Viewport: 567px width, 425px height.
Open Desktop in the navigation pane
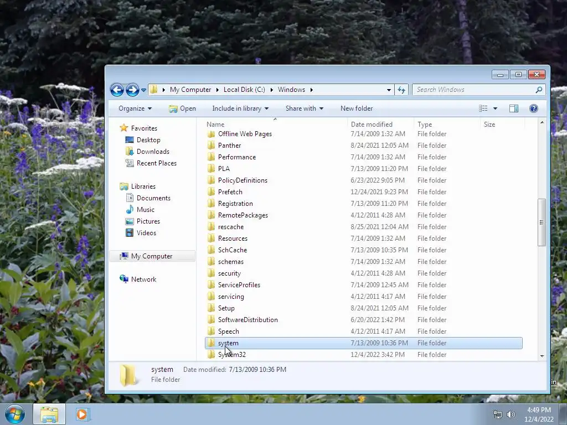tap(148, 140)
